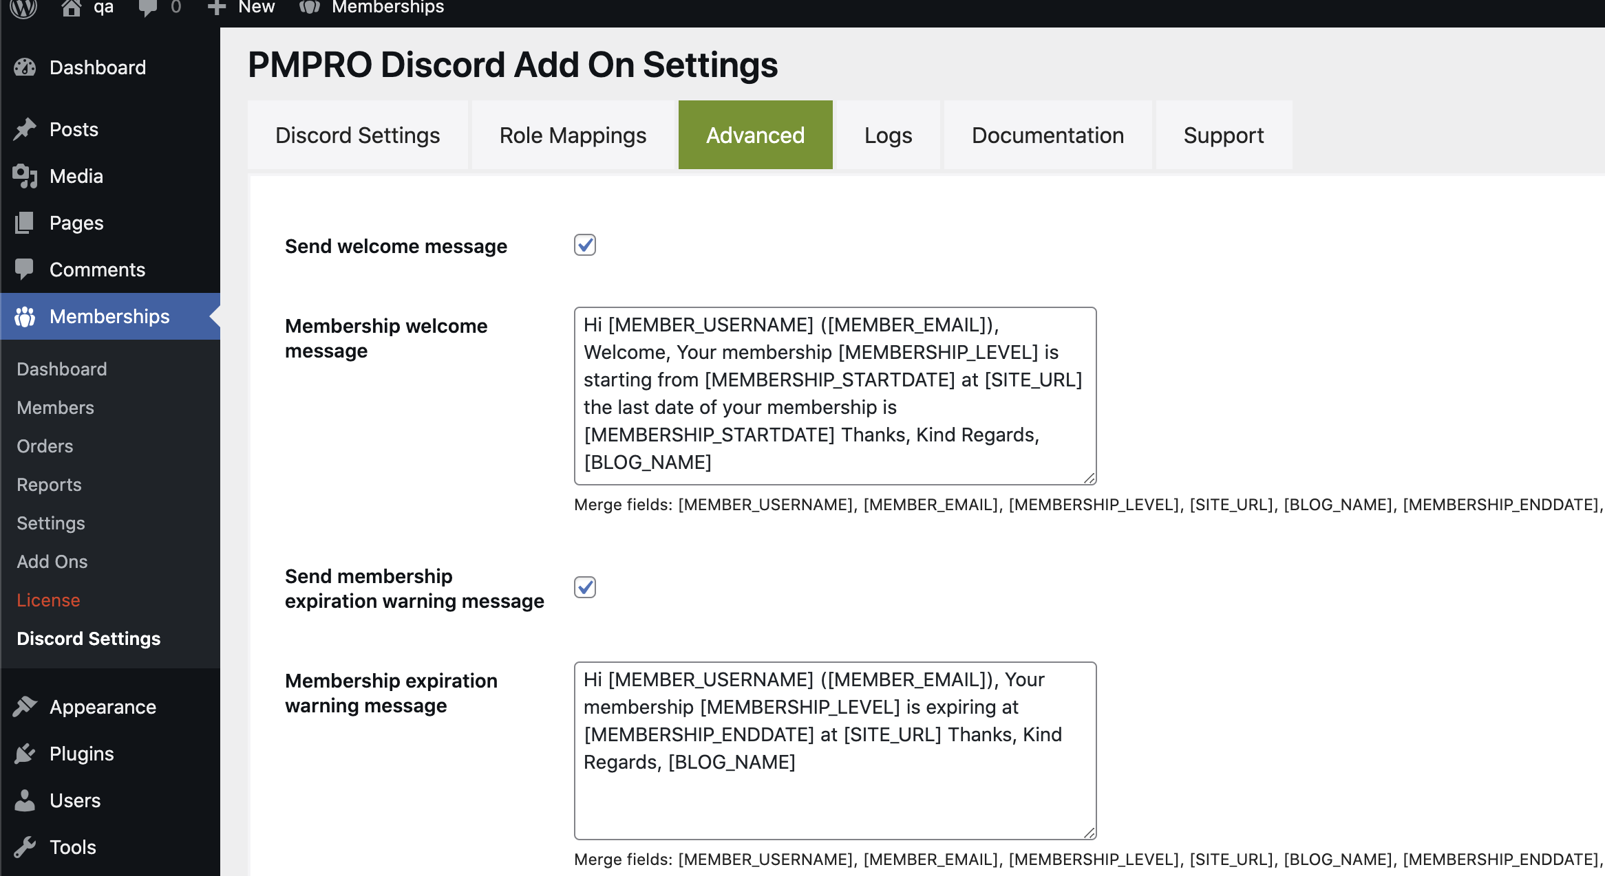This screenshot has width=1605, height=876.
Task: Click the Posts menu icon
Action: pos(28,129)
